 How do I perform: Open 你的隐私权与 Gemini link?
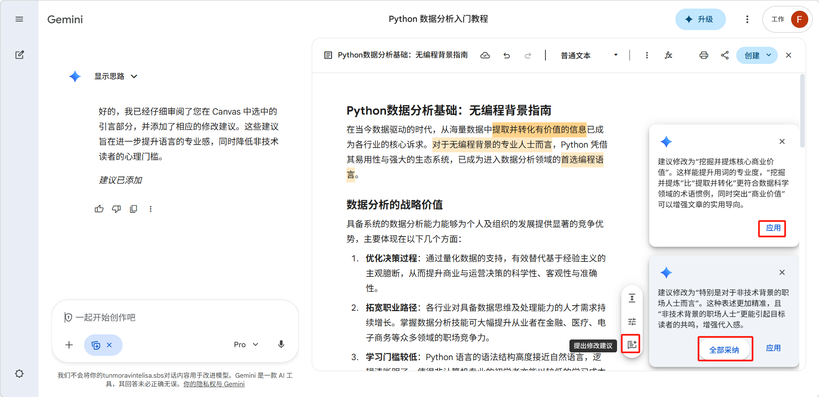214,384
